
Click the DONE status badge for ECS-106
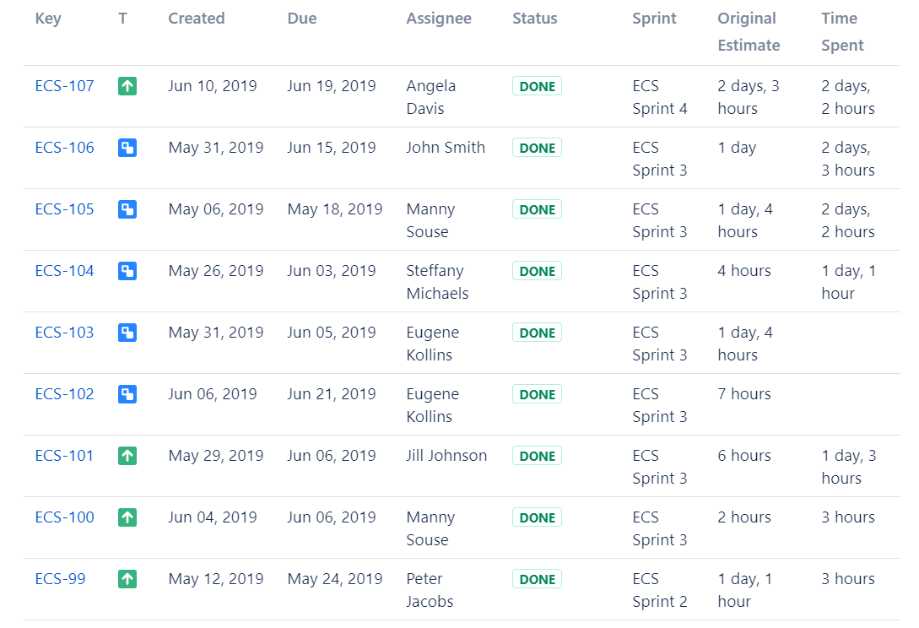point(537,148)
